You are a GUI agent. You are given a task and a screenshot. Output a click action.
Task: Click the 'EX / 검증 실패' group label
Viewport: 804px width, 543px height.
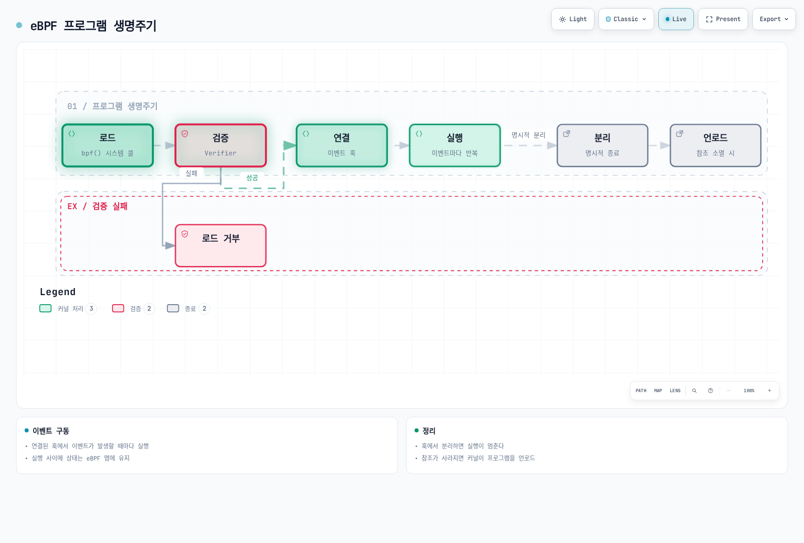click(x=97, y=206)
